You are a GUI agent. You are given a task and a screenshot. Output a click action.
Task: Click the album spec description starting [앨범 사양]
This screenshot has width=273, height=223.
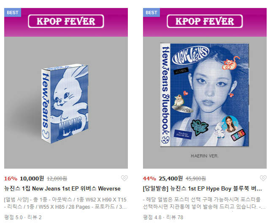(x=65, y=203)
